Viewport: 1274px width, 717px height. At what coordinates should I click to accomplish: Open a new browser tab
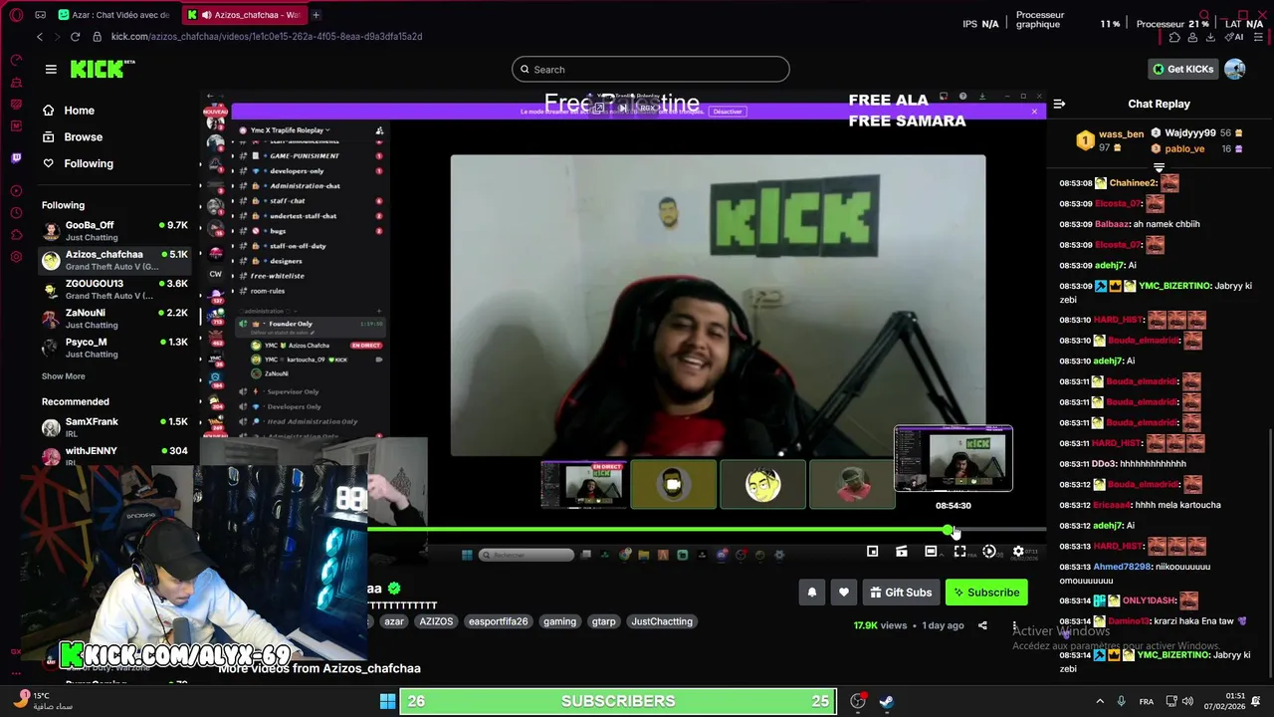[316, 15]
